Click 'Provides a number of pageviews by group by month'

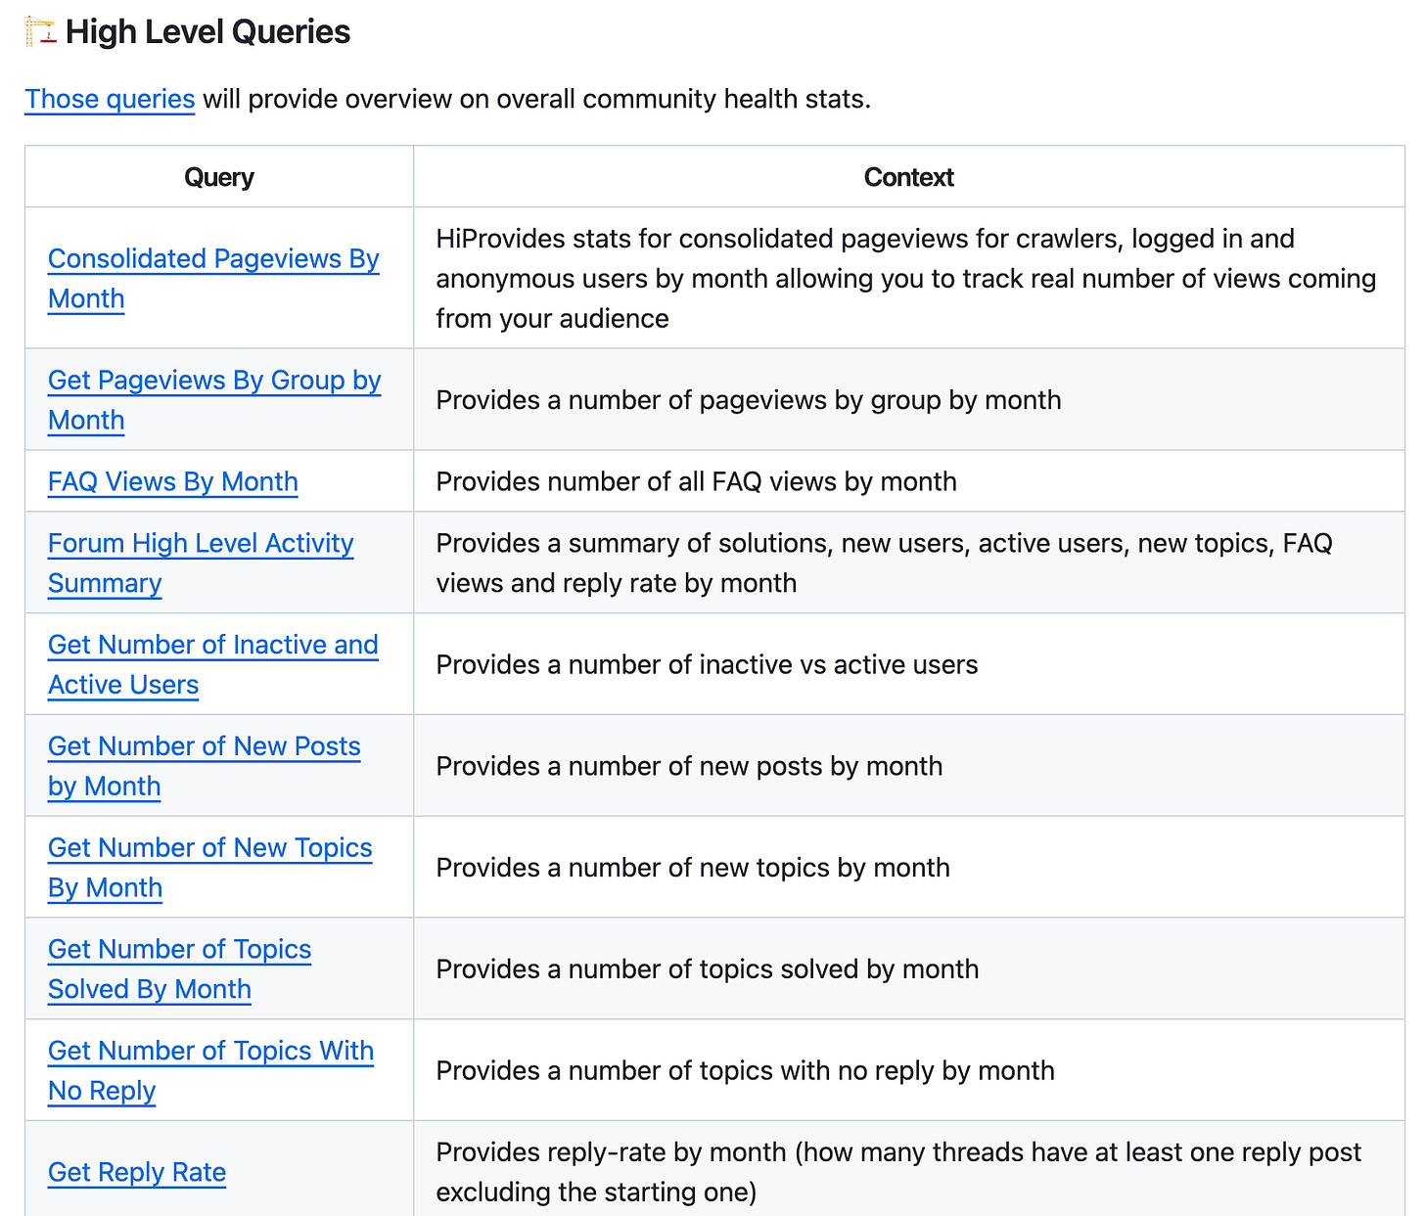[749, 400]
